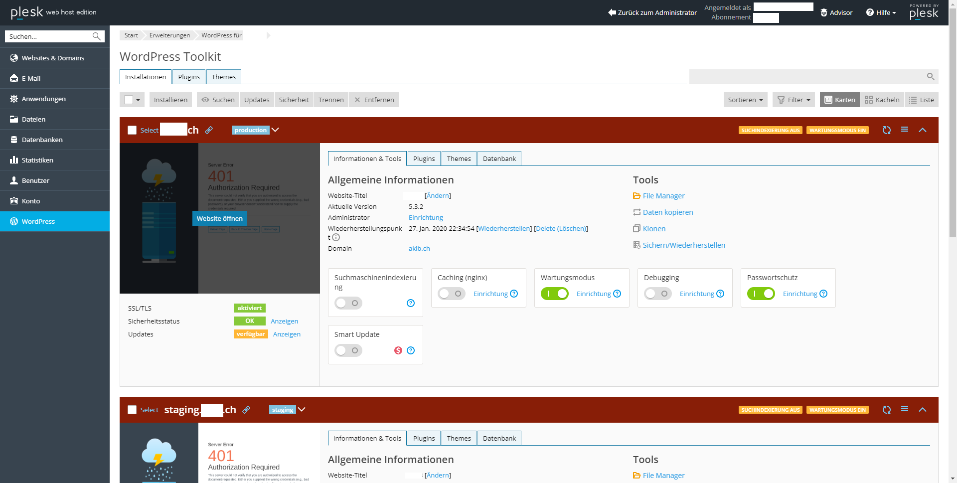
Task: Open Suchmaschinenindexierung help icon
Action: [411, 303]
